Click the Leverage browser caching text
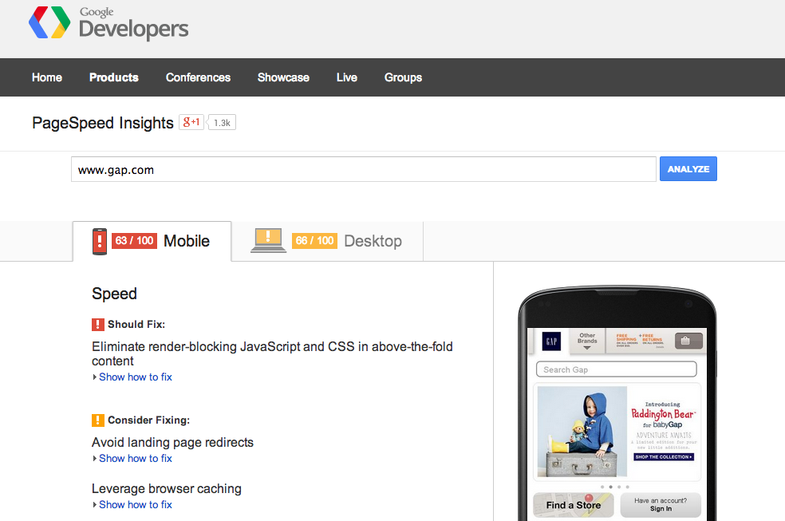This screenshot has height=521, width=785. point(167,489)
